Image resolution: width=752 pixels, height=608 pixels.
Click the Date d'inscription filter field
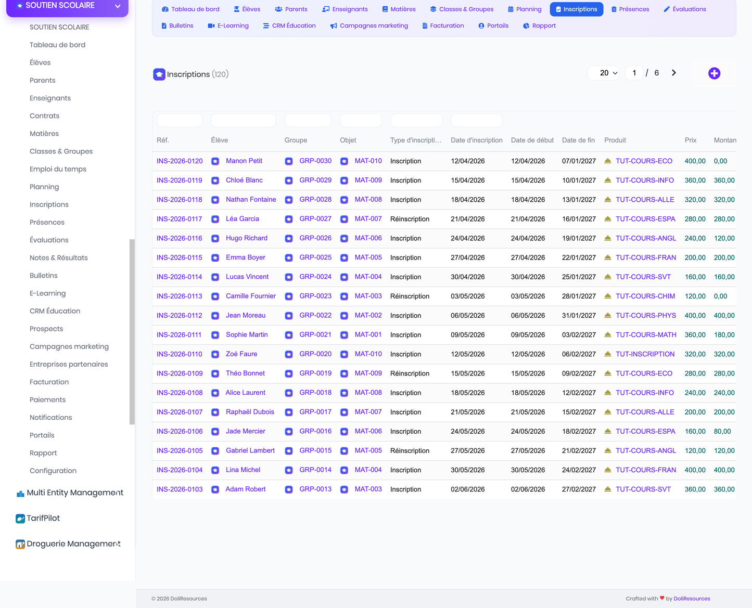tap(477, 120)
